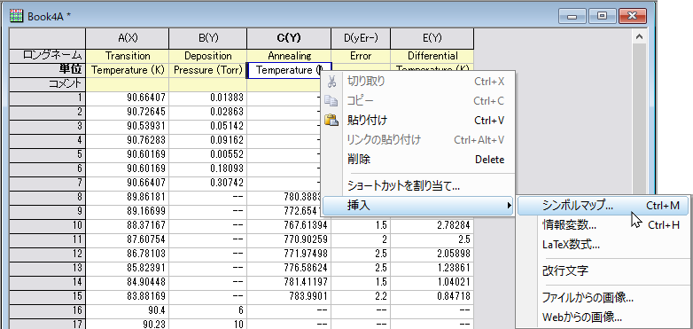
Task: Click the paste clipboard icon in context menu
Action: click(331, 120)
